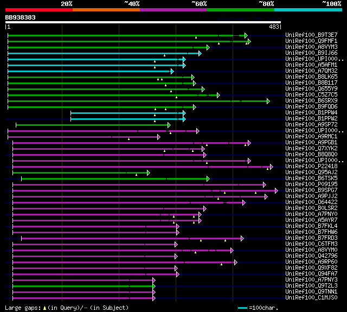
Task: Open the UniRef100_Q7XYK2 label
Action: point(311,149)
